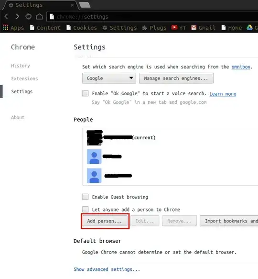This screenshot has width=258, height=279.
Task: Open the Settings gear bookmark
Action: click(x=120, y=28)
